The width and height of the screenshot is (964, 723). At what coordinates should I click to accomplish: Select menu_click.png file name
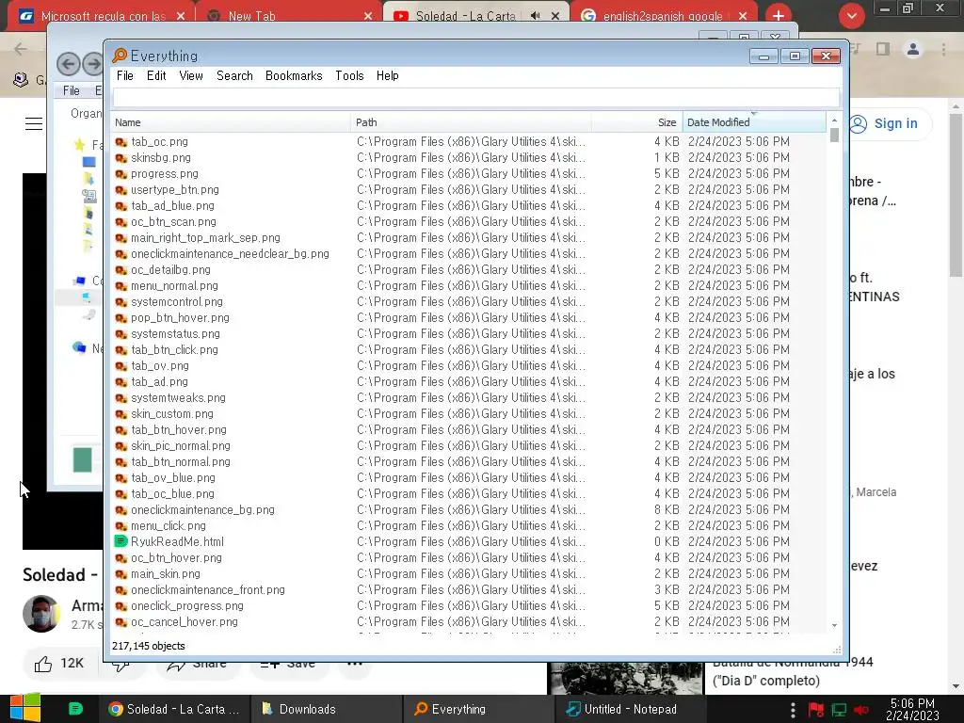tap(169, 525)
